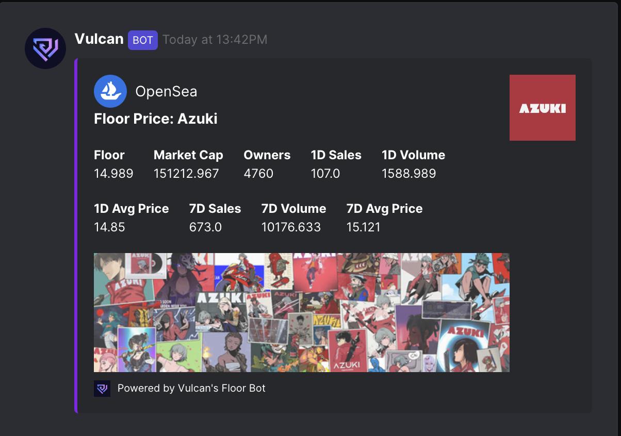Open the Vulcan username profile

pyautogui.click(x=99, y=39)
